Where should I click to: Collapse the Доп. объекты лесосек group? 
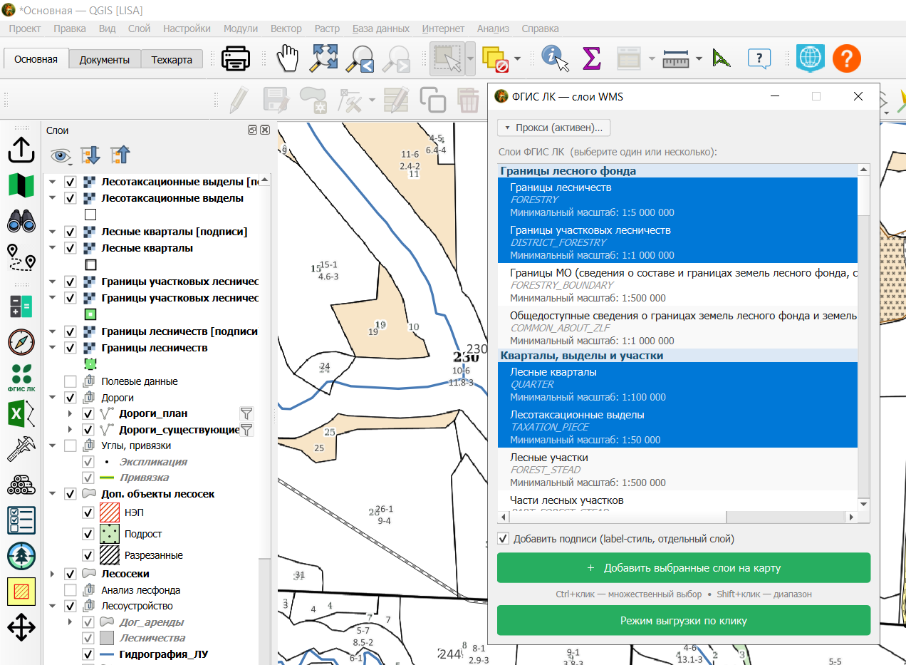(52, 494)
